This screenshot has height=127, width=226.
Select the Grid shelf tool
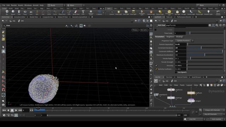(31, 12)
